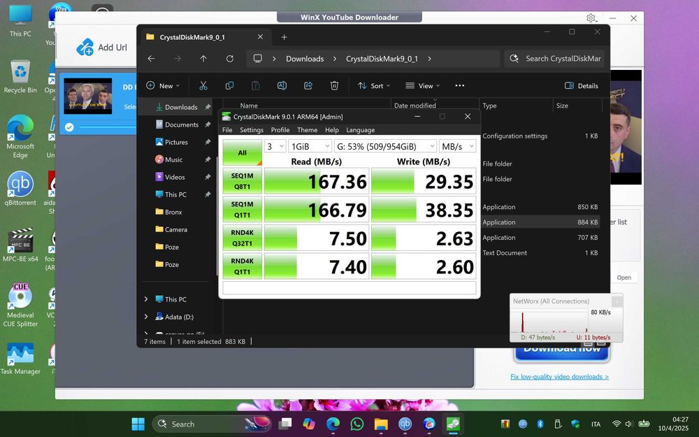The image size is (699, 437).
Task: Click the Delete trash icon in Explorer
Action: click(x=334, y=85)
